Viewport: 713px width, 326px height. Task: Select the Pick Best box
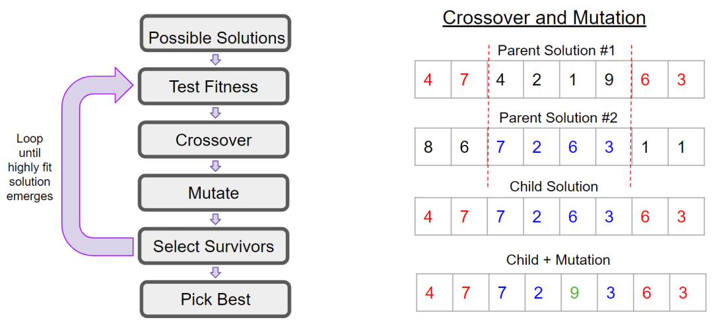point(215,300)
